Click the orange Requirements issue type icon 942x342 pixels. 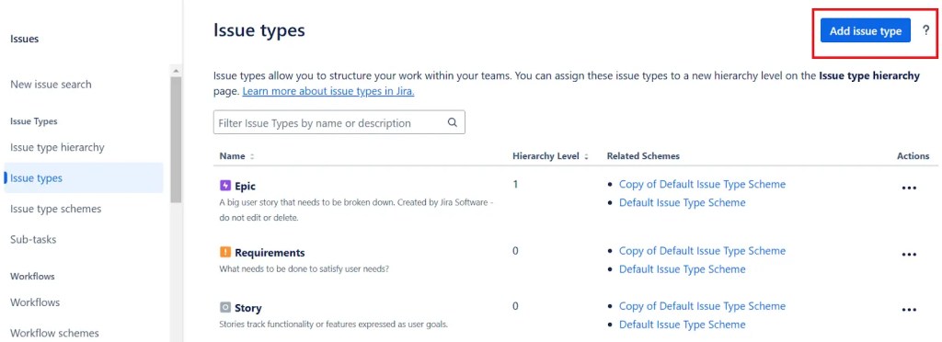pyautogui.click(x=224, y=252)
